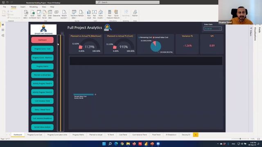Switch to Model view in sidebar
The image size is (262, 147).
pos(3,36)
